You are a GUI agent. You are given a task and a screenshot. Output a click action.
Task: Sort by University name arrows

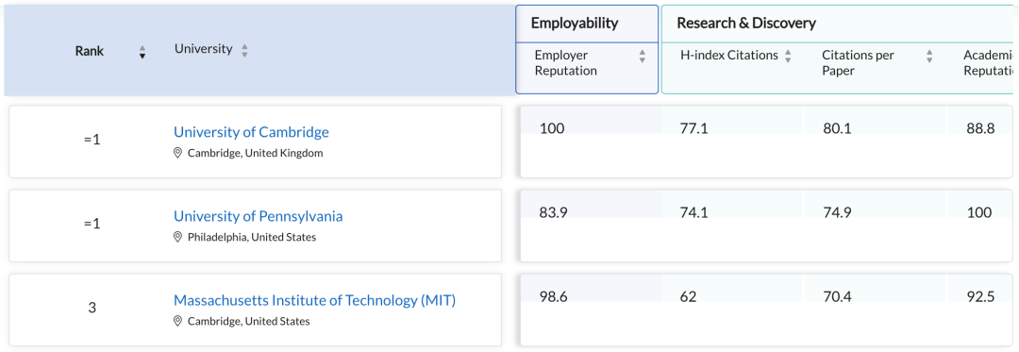[245, 51]
